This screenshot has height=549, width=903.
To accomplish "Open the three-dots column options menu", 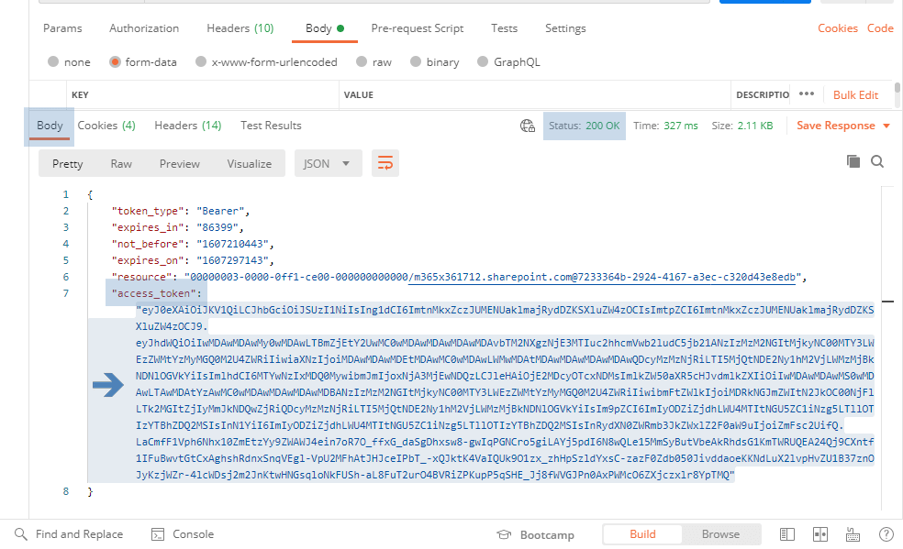I will click(807, 93).
